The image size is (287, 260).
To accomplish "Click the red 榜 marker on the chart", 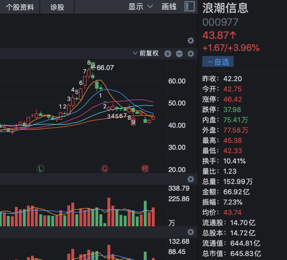I will 145,169.
